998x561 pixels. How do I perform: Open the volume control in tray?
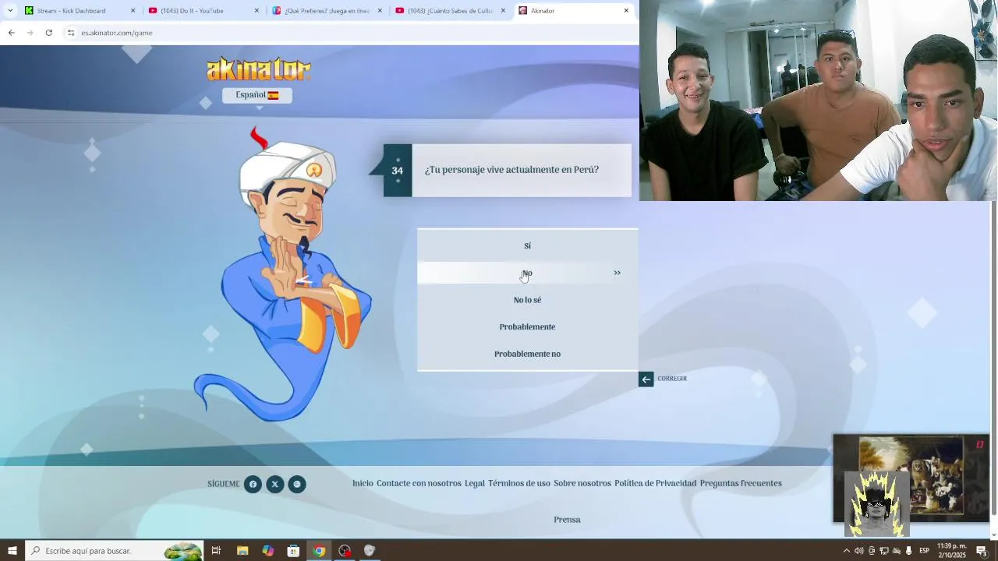point(858,551)
